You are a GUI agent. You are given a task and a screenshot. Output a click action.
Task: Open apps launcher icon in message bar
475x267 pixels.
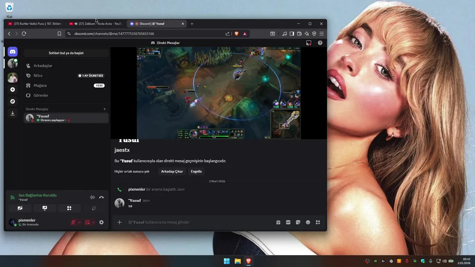318,222
